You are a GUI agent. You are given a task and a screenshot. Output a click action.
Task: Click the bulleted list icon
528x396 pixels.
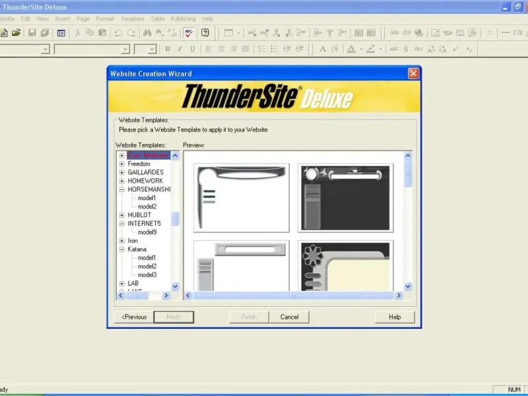(275, 49)
